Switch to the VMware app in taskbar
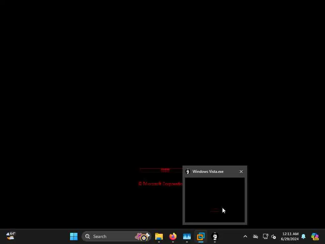This screenshot has width=325, height=244. tap(201, 236)
